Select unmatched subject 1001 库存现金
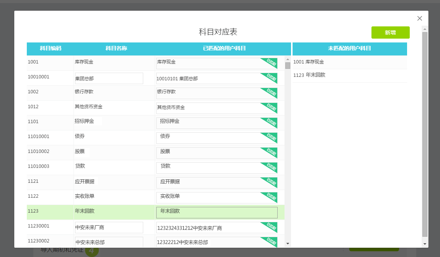The image size is (440, 257). (350, 62)
